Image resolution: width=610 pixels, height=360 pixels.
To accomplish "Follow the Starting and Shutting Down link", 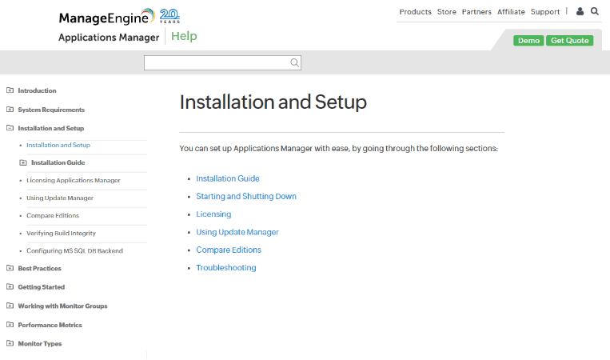I will click(246, 197).
